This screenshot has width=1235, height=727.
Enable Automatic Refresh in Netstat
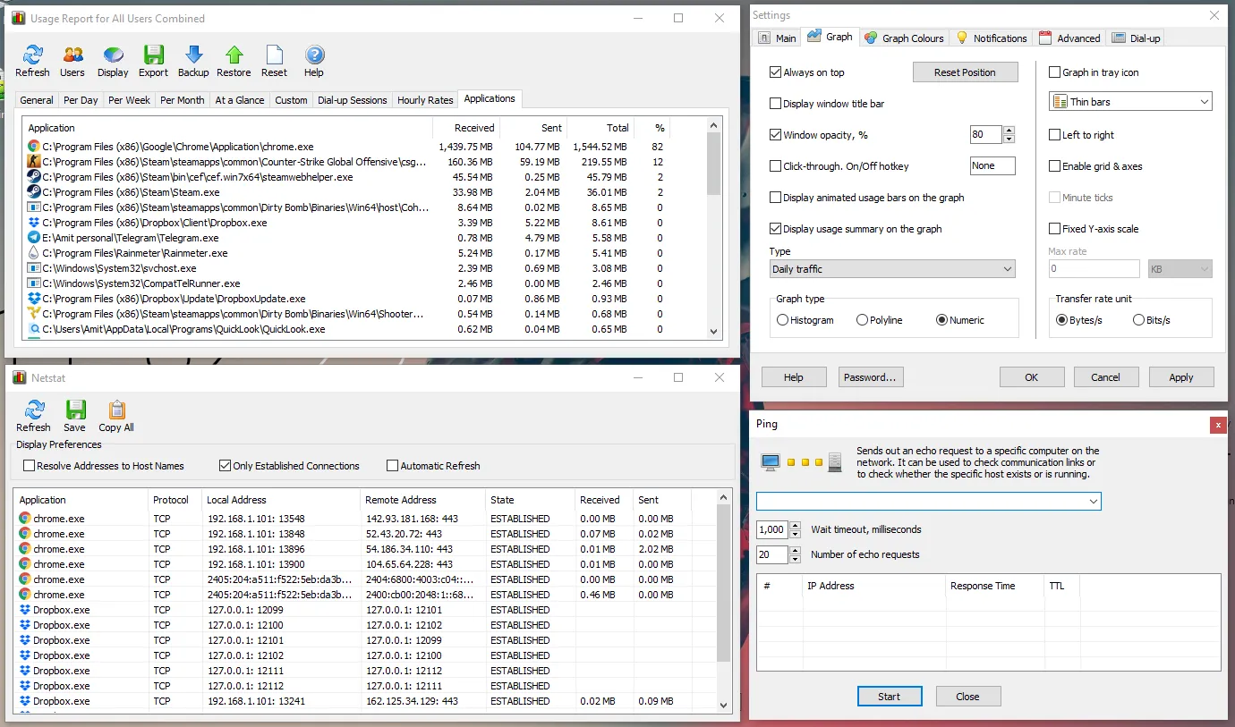[x=392, y=466]
